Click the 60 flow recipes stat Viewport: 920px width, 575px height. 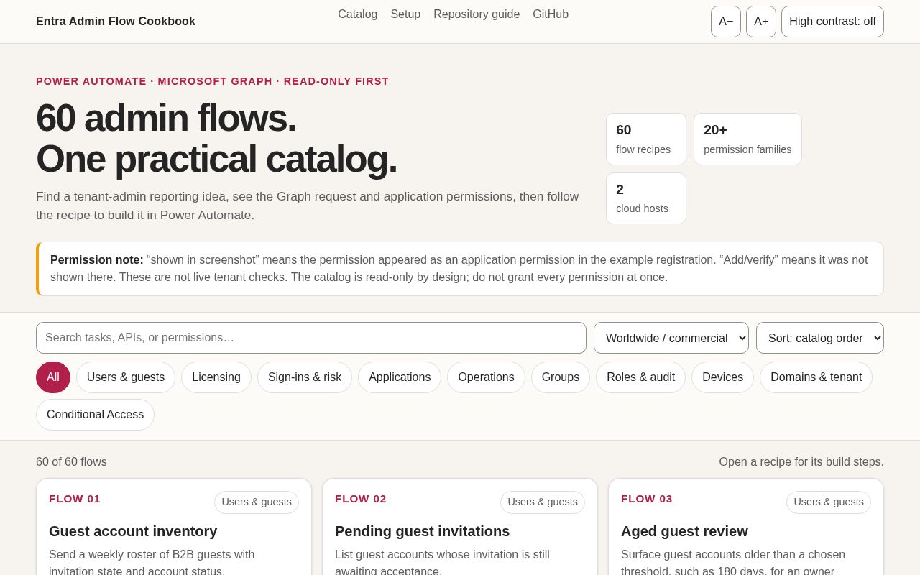646,139
